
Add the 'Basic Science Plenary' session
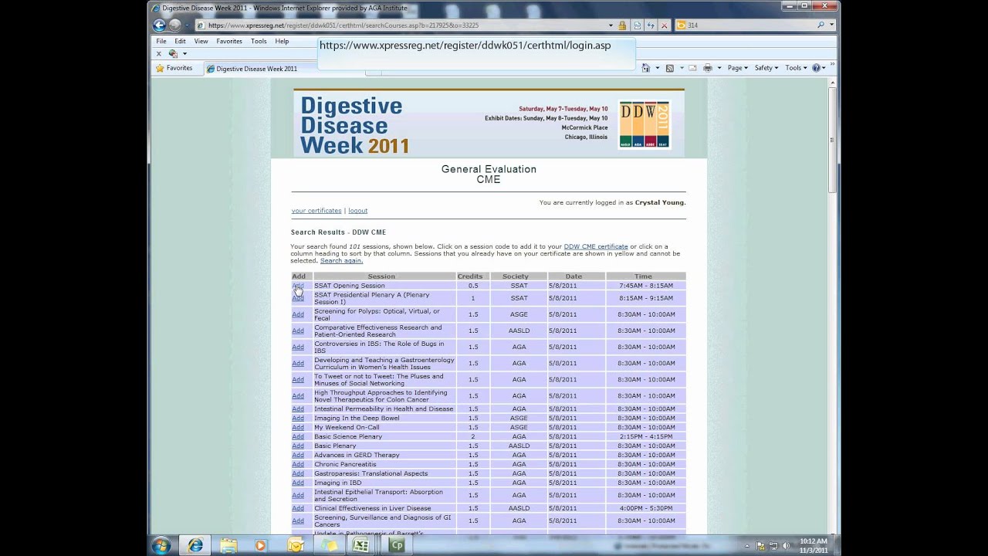(298, 436)
